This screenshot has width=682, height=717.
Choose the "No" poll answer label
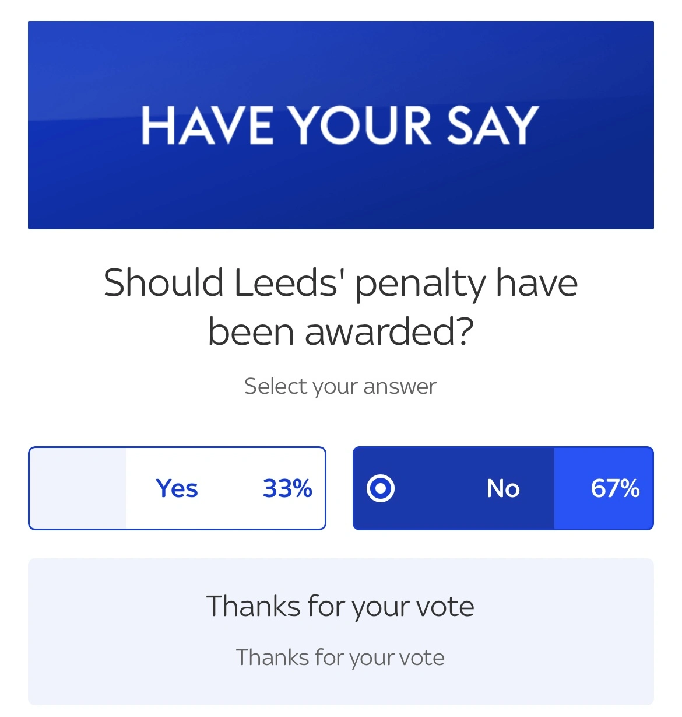coord(502,488)
